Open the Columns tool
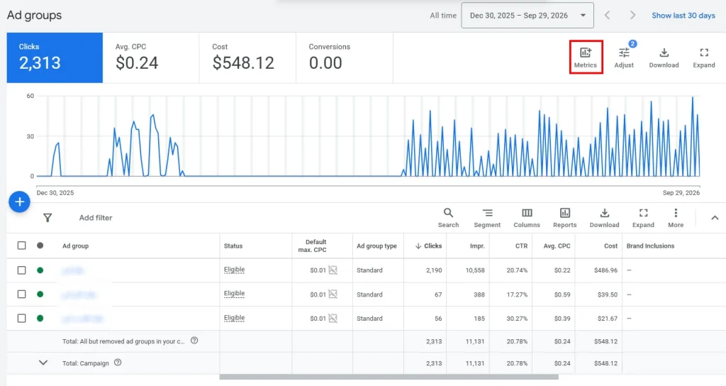 527,218
